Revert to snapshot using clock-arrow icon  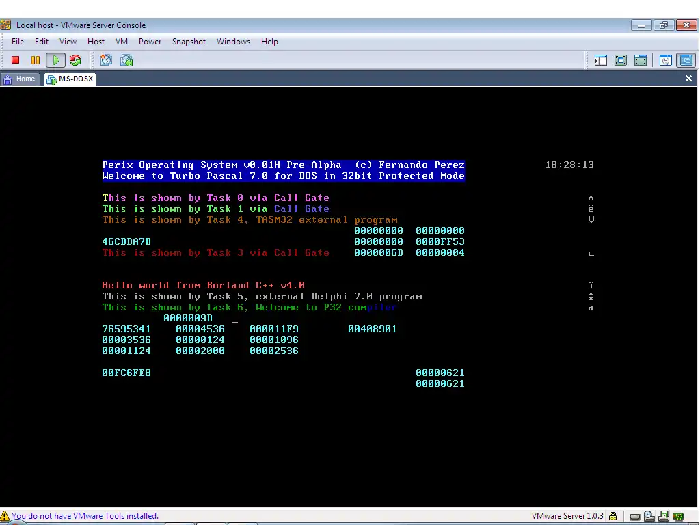pos(126,60)
